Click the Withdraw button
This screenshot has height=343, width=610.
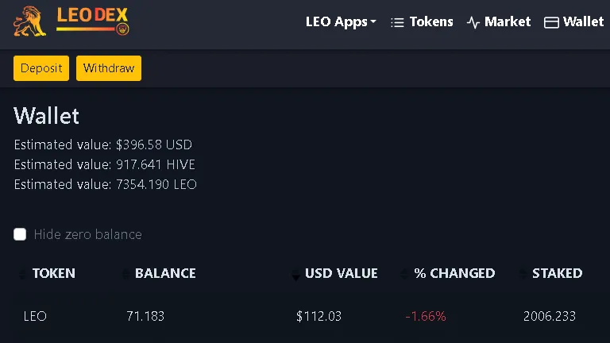pyautogui.click(x=109, y=68)
